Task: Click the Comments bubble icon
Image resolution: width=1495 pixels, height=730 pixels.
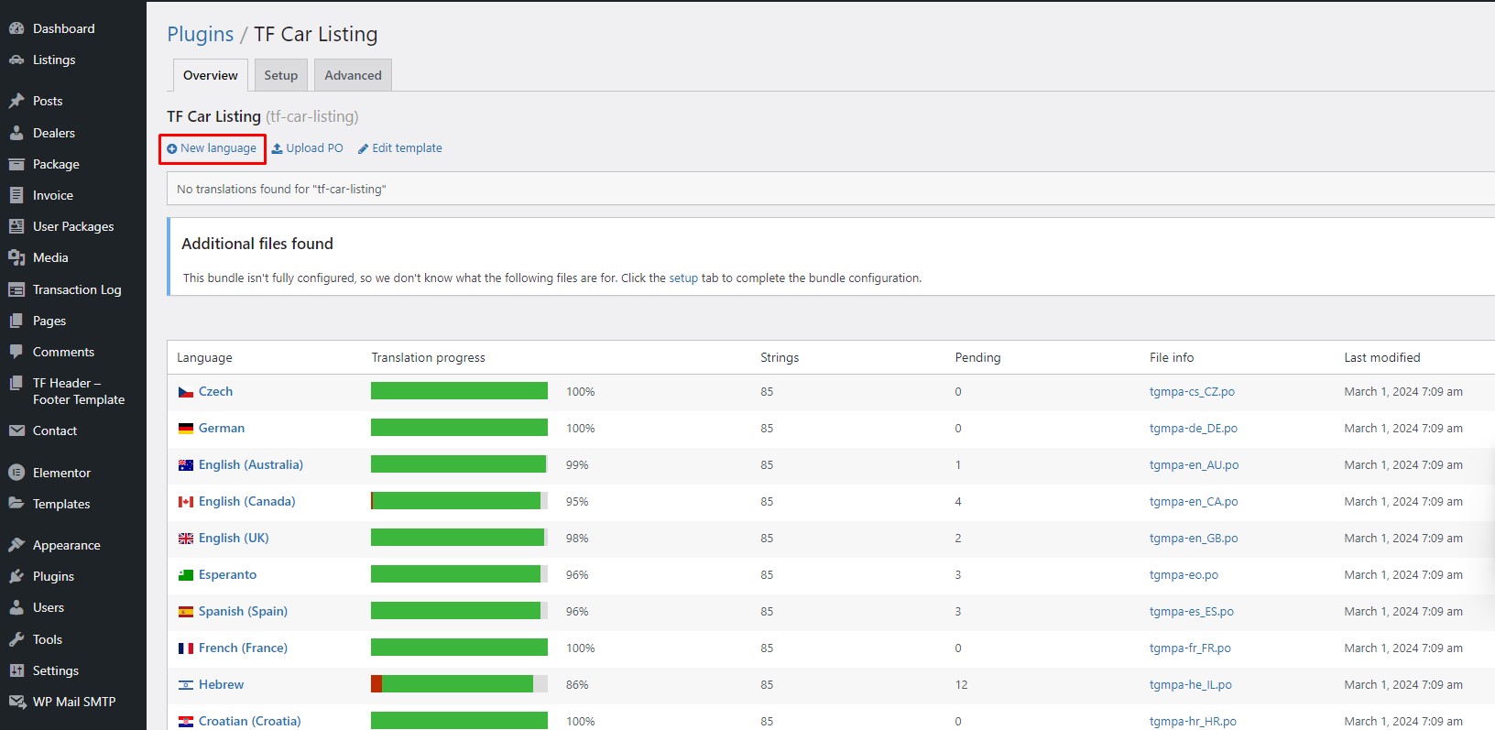Action: click(16, 352)
